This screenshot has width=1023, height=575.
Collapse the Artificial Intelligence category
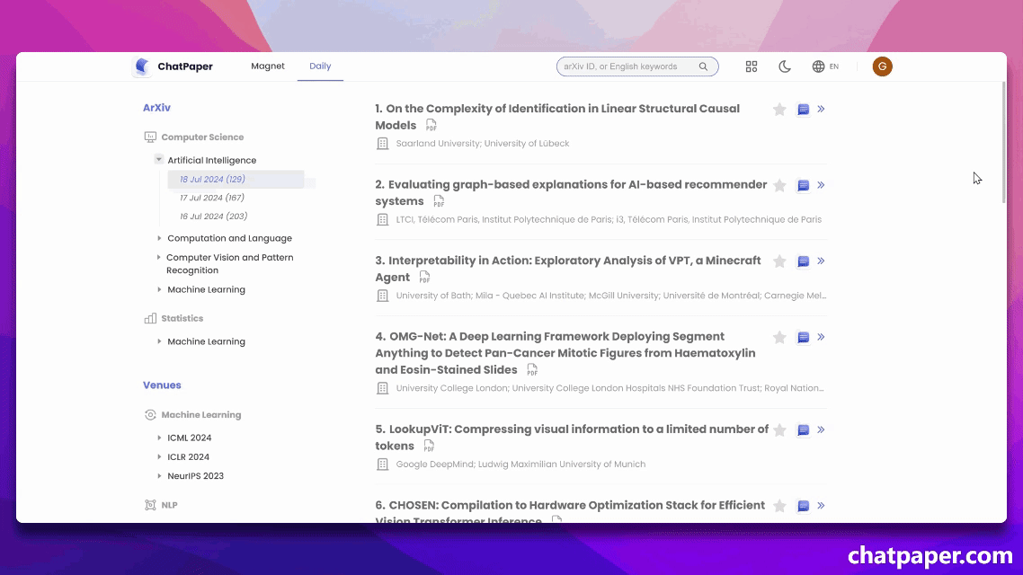coord(158,159)
